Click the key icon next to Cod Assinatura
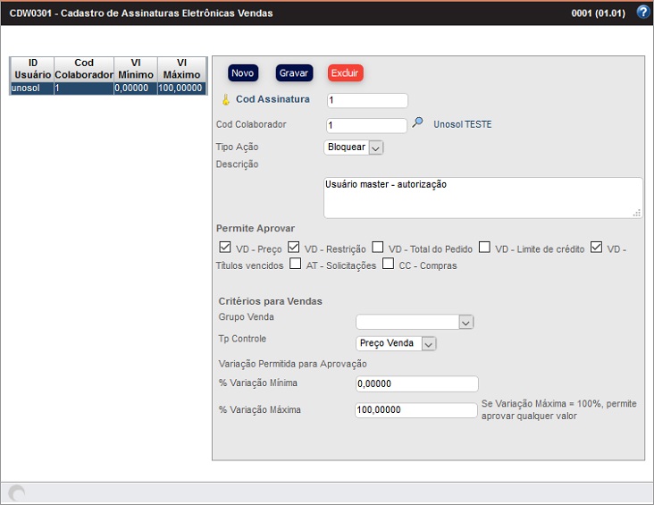Image resolution: width=654 pixels, height=505 pixels. pyautogui.click(x=226, y=100)
